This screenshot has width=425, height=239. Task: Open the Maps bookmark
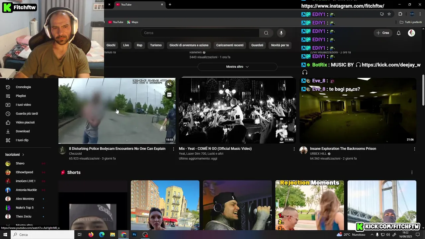132,22
